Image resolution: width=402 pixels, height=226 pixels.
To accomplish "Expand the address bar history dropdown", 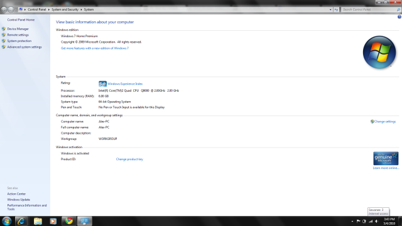I will (330, 9).
